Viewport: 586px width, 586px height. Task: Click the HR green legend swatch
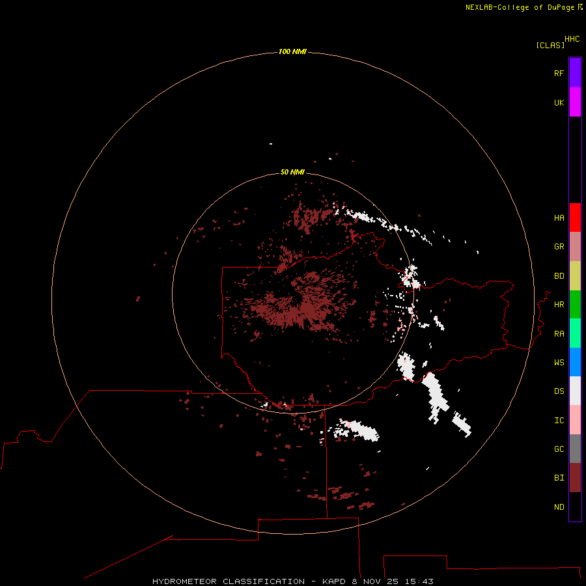click(x=575, y=305)
